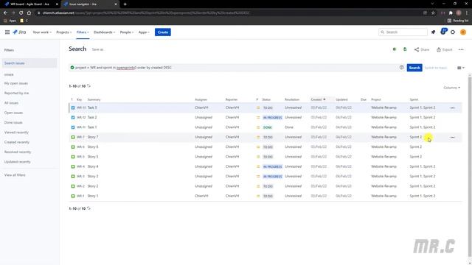Open Done issues filter

[13, 123]
